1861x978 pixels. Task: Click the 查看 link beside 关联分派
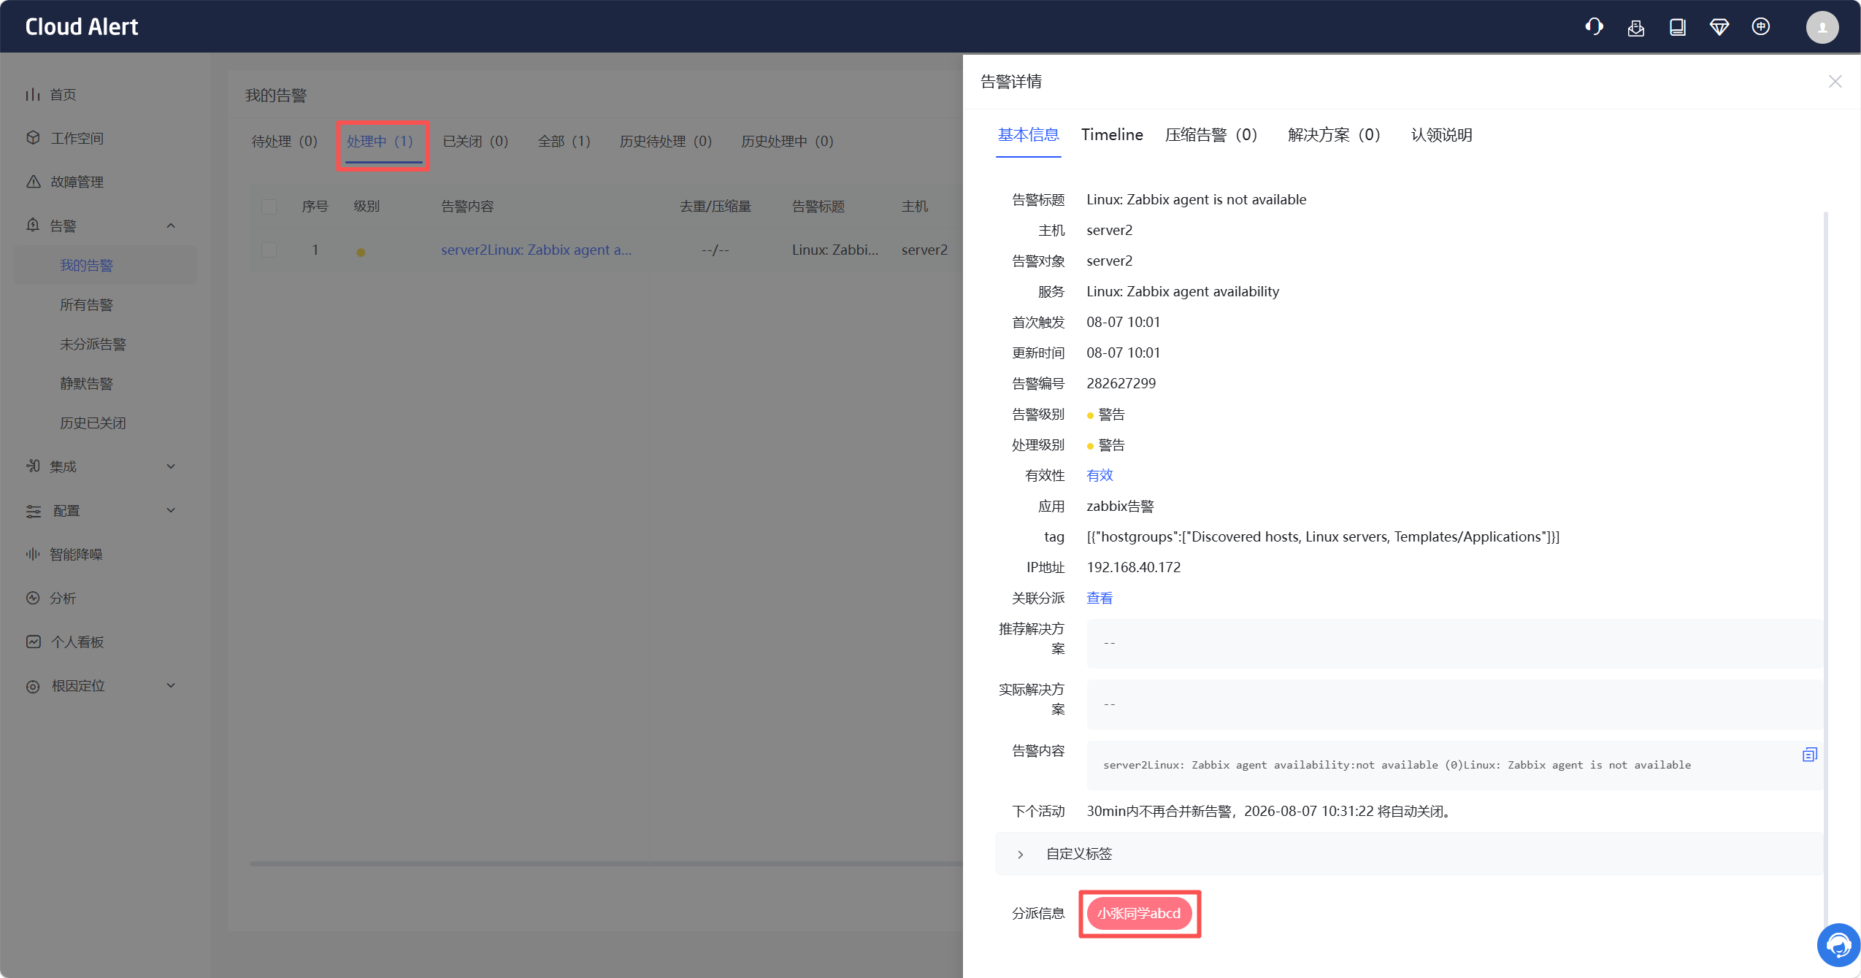coord(1100,598)
